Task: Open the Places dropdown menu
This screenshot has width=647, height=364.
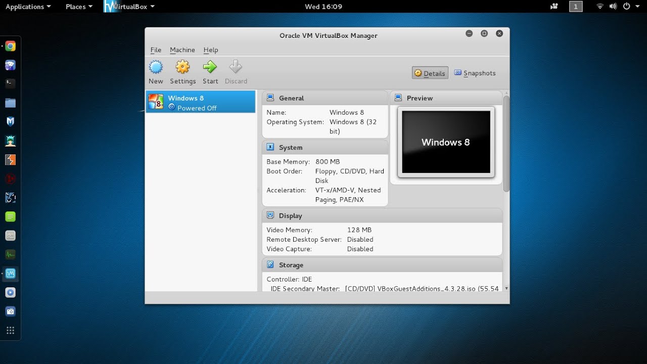Action: pyautogui.click(x=79, y=7)
